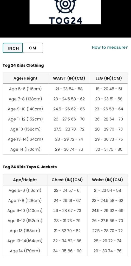Select Age 9-10 (140cm) row in Kids Clothing
This screenshot has width=131, height=266.
click(x=65, y=109)
